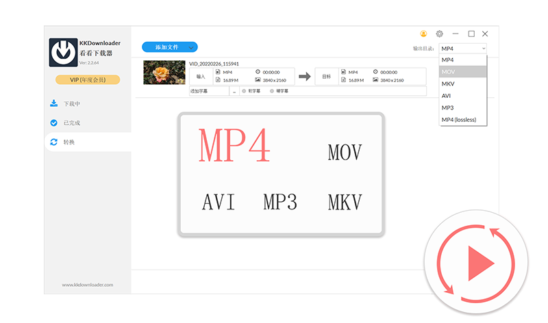Click the convert refresh-arrows sidebar icon
The width and height of the screenshot is (548, 323).
tap(53, 142)
